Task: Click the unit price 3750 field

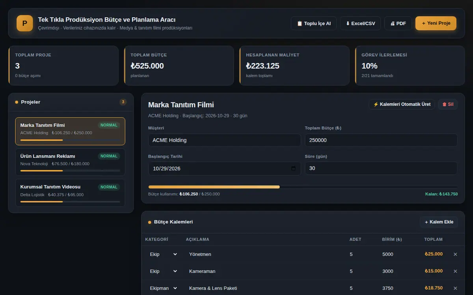Action: [397, 288]
